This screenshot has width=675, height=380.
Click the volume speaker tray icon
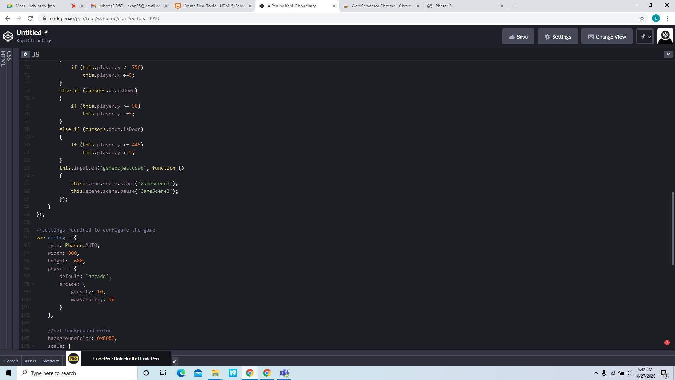tap(629, 373)
